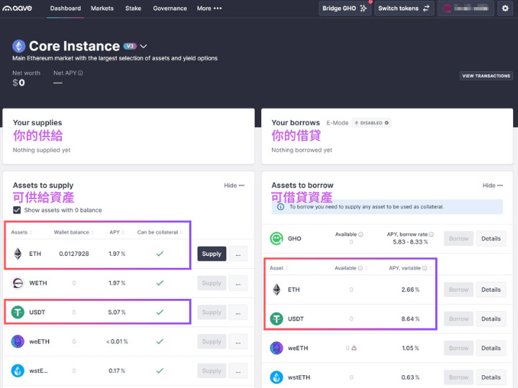
Task: Click the weETH icon in borrow list
Action: click(x=276, y=348)
